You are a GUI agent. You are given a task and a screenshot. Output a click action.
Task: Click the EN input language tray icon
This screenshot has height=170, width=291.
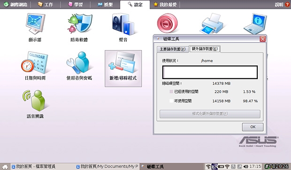pyautogui.click(x=214, y=166)
